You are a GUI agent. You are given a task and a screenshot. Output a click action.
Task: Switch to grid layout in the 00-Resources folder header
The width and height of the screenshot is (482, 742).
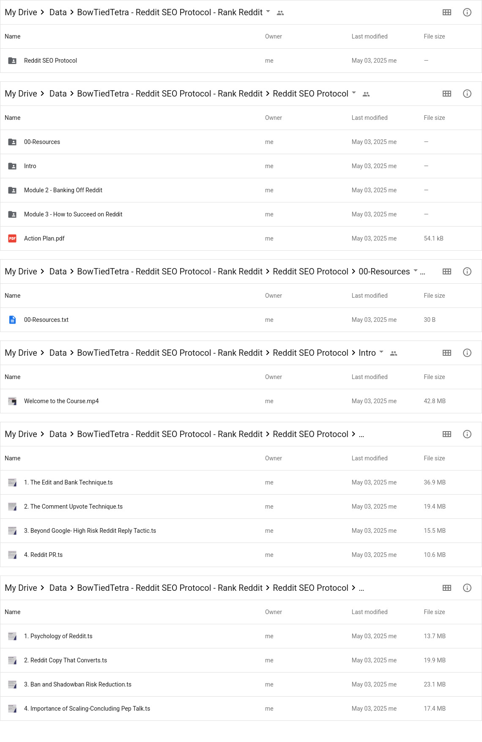(x=447, y=271)
